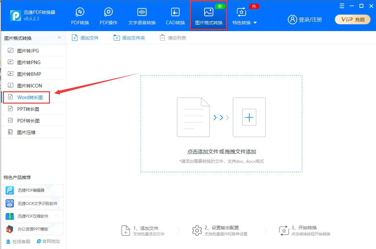
Task: Select 图片压缩 in sidebar
Action: pos(34,132)
